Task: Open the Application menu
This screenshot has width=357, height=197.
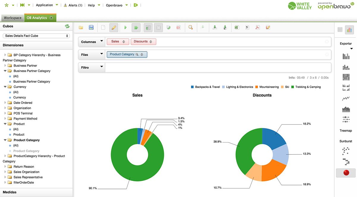Action: 44,5
